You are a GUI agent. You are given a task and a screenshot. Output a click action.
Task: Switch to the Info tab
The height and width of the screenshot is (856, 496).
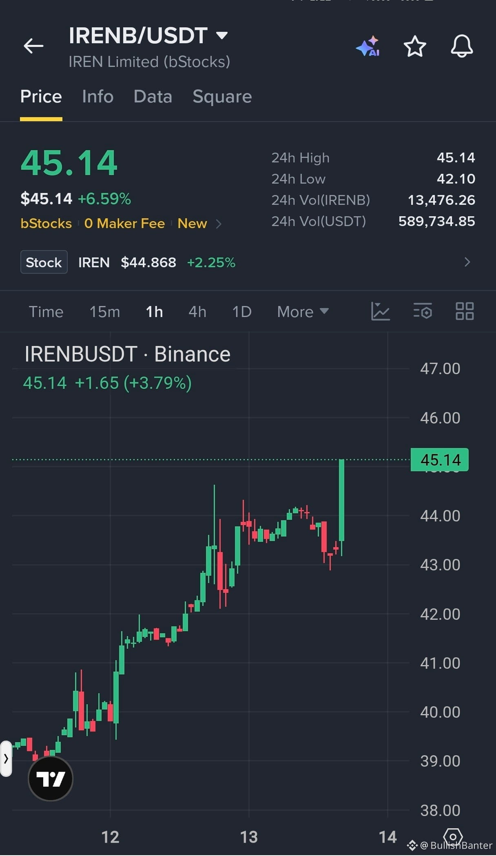pyautogui.click(x=98, y=97)
